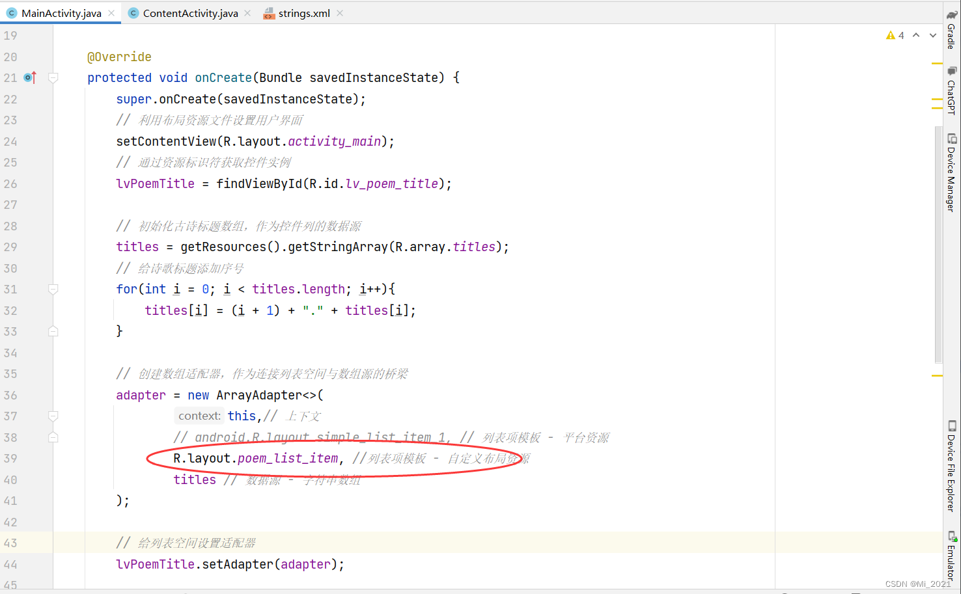The height and width of the screenshot is (594, 961).
Task: Switch to the MainActivity.java tab
Action: point(61,13)
